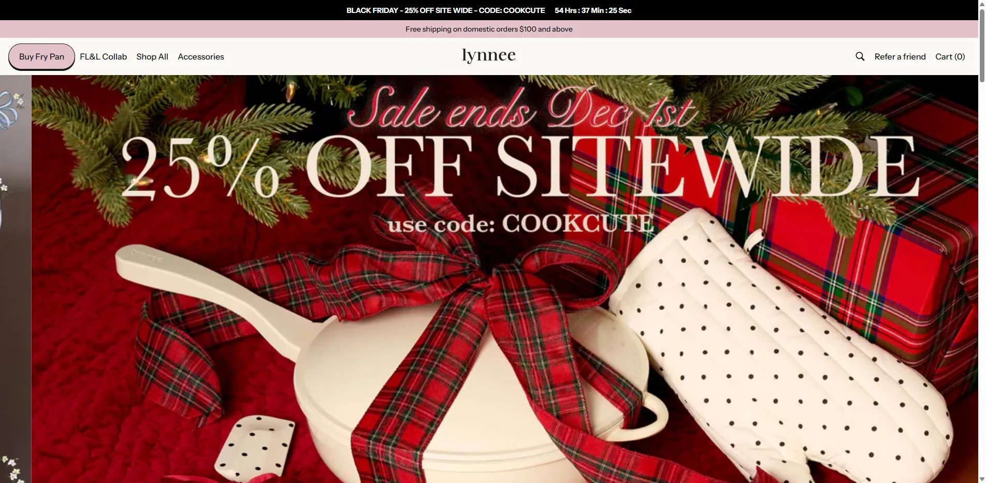Click the scrollbar up arrow

coord(982,3)
